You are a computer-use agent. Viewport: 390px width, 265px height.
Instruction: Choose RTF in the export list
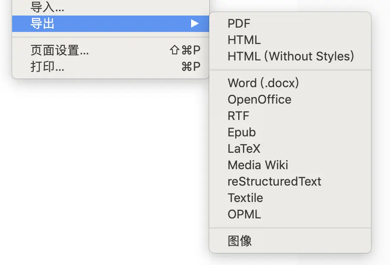coord(239,116)
